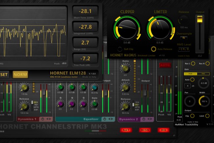The width and height of the screenshot is (214, 143).
Task: Click the RMS Level -14.8 field
Action: 184,49
